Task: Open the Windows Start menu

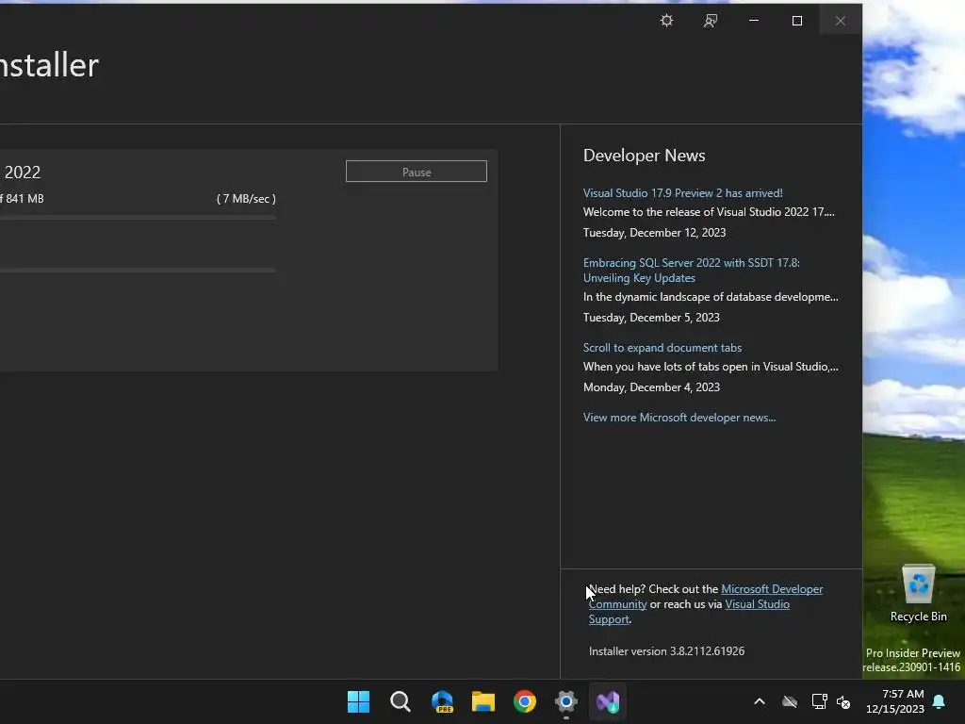Action: pyautogui.click(x=358, y=701)
